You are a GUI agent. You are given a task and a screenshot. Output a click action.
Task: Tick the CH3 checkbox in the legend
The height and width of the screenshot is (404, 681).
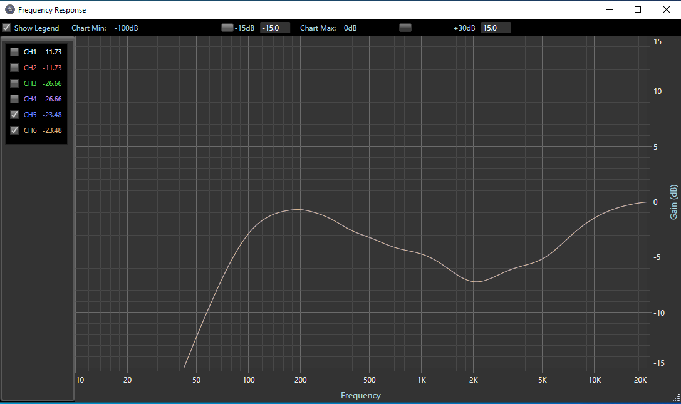(14, 83)
